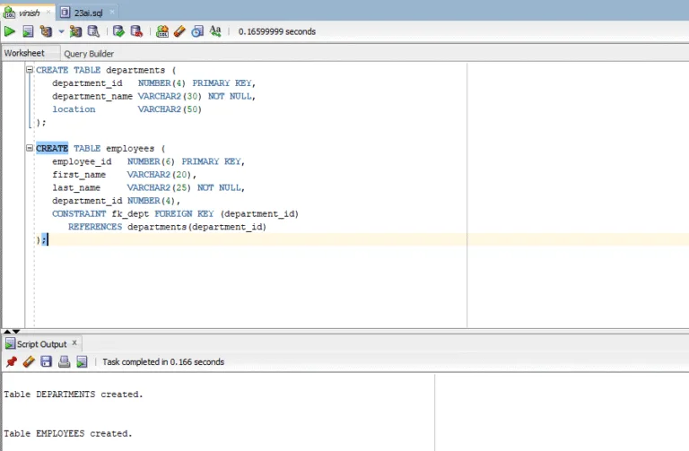Click 'first_name' column in employees table
The height and width of the screenshot is (451, 689).
(x=79, y=175)
